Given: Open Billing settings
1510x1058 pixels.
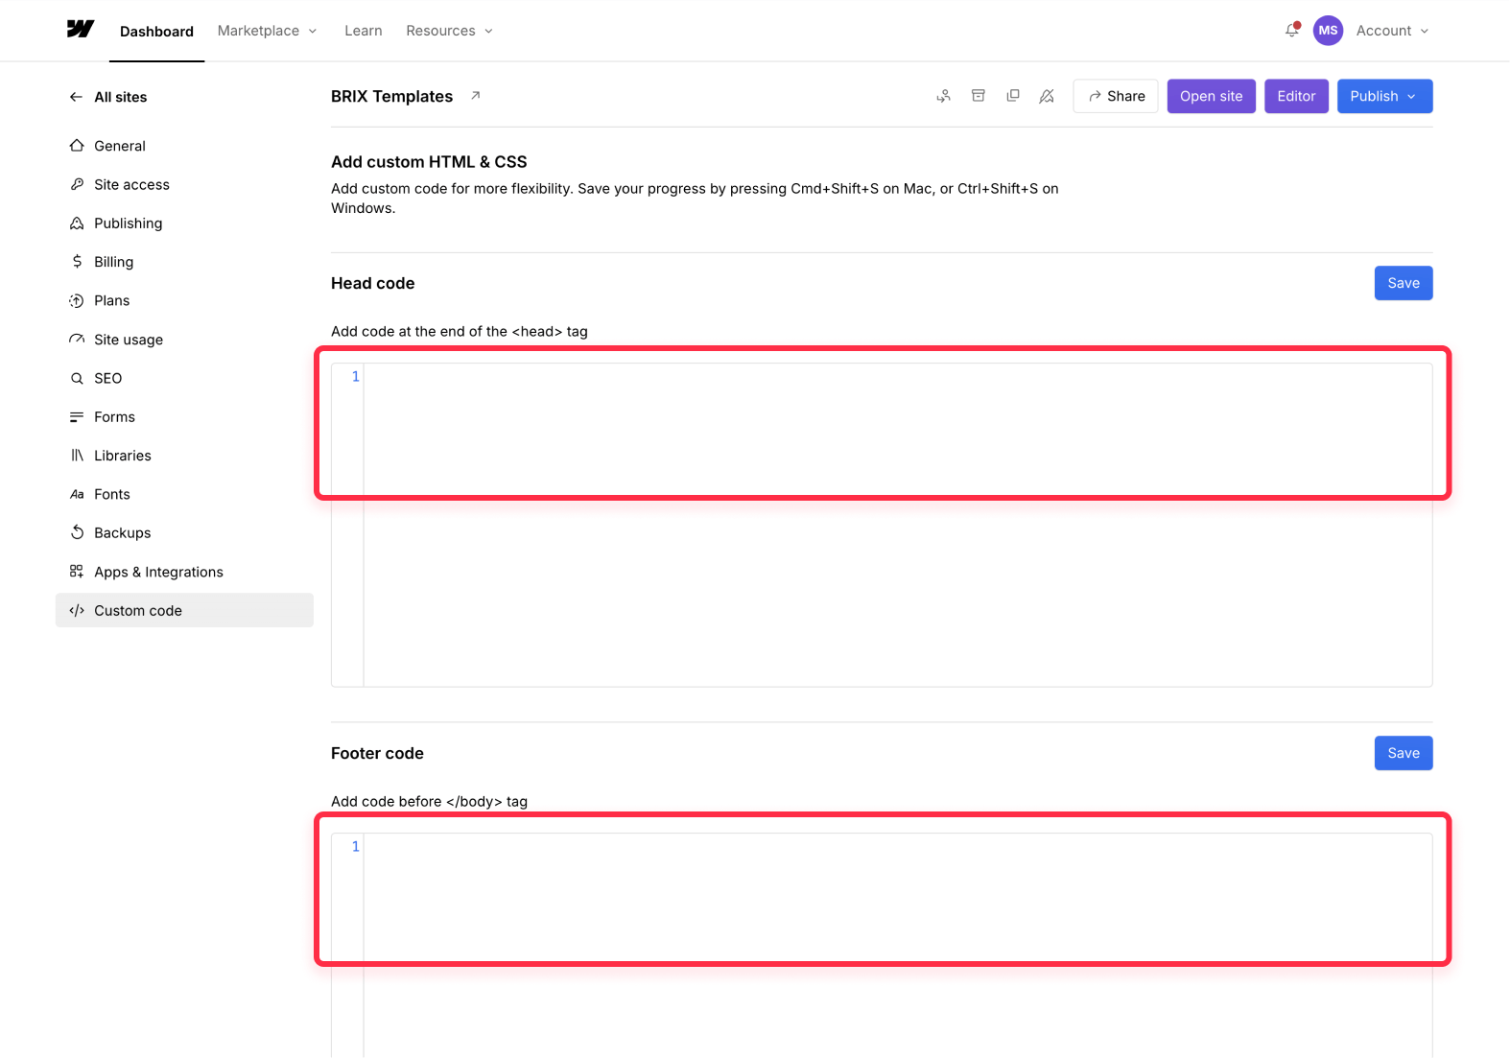Looking at the screenshot, I should [x=184, y=262].
